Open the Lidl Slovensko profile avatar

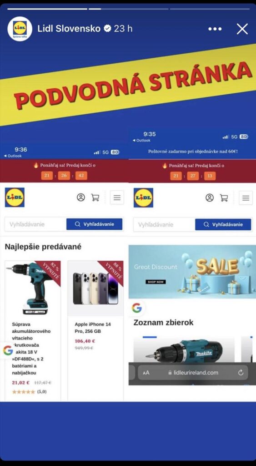pyautogui.click(x=20, y=29)
